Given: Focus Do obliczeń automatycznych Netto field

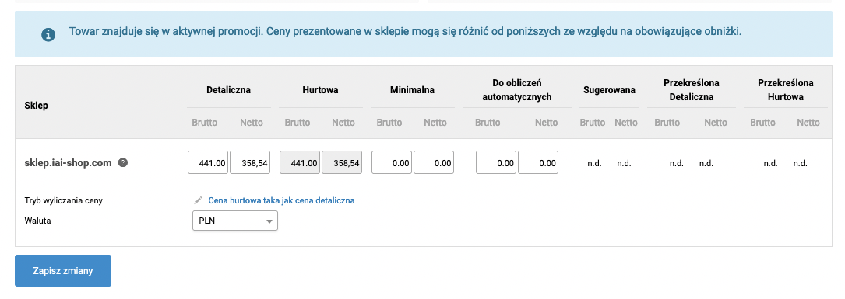Looking at the screenshot, I should (538, 162).
